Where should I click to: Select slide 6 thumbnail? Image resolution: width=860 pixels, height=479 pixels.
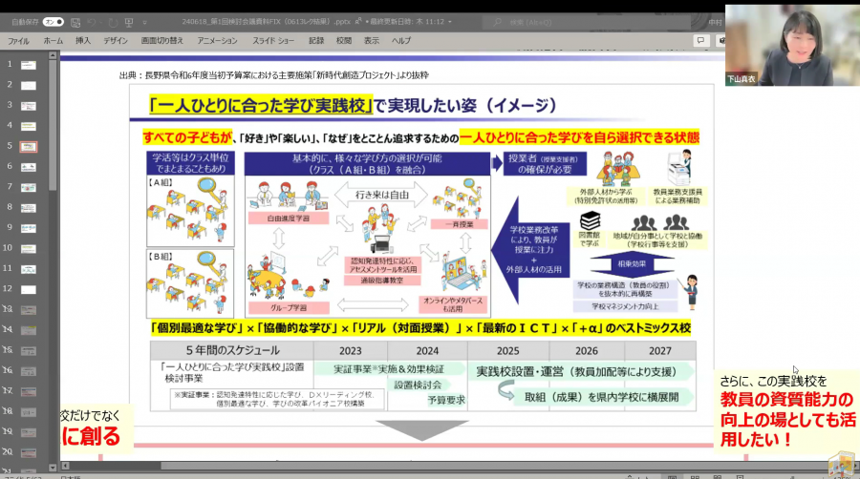(x=29, y=167)
